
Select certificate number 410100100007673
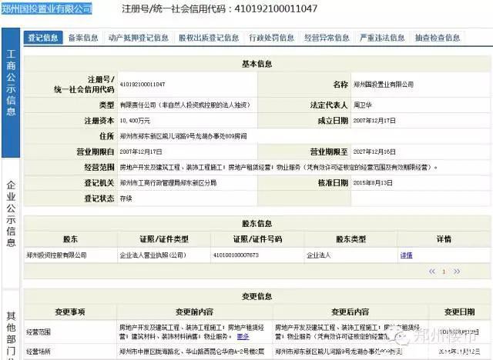236,255
